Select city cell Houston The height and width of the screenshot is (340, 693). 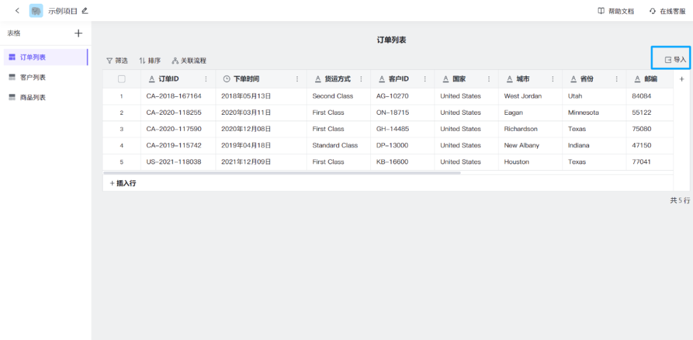(x=531, y=162)
